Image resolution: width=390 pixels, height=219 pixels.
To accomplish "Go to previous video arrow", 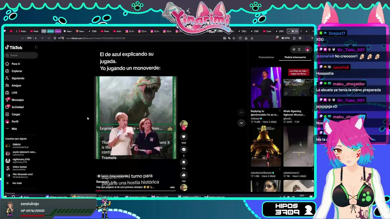I will [241, 113].
